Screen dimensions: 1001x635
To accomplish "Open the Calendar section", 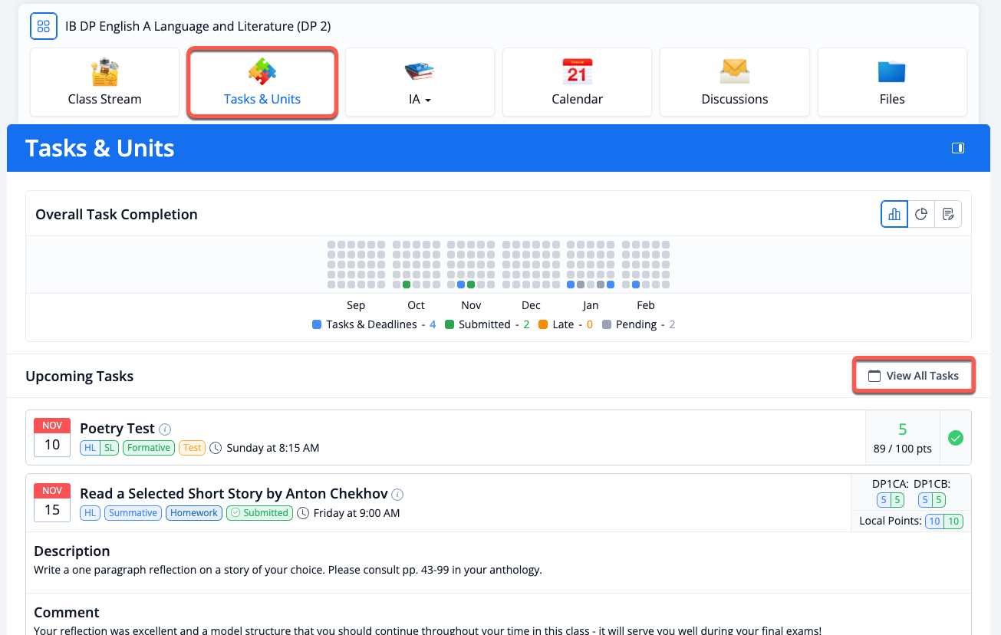I will [x=577, y=83].
